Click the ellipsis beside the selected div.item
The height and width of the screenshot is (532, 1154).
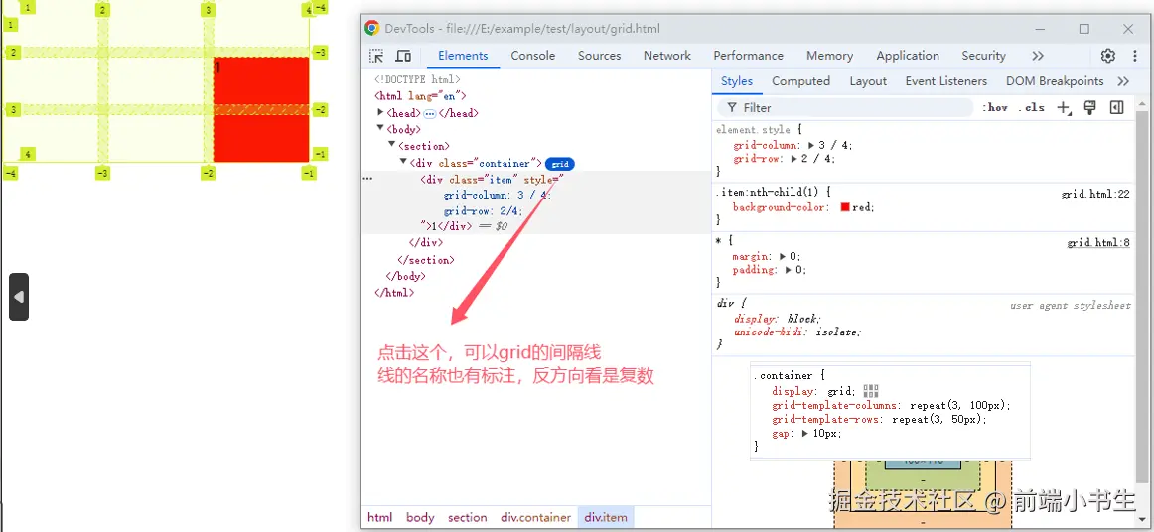368,179
